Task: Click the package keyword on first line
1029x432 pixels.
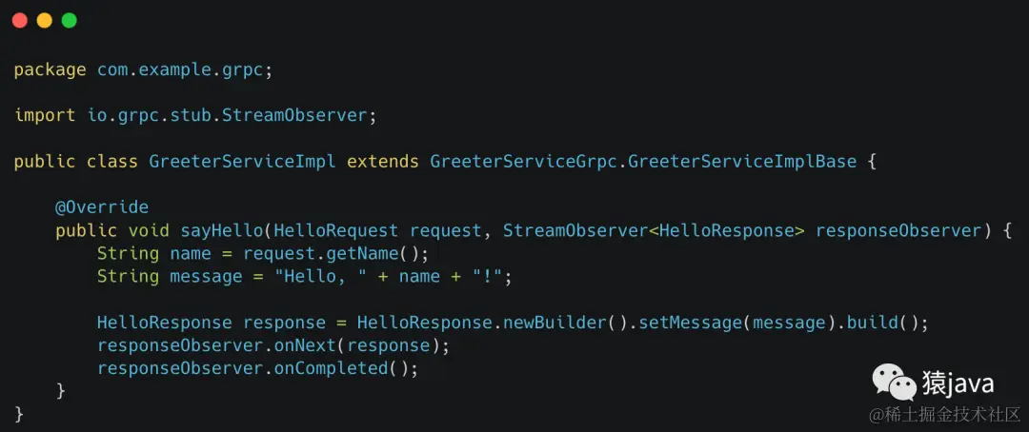Action: (x=50, y=70)
